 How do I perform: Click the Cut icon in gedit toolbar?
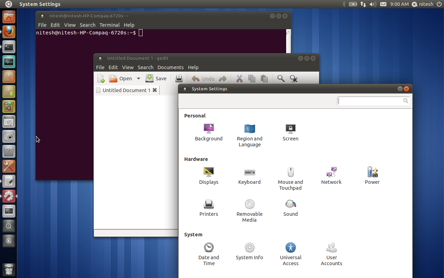pos(239,79)
